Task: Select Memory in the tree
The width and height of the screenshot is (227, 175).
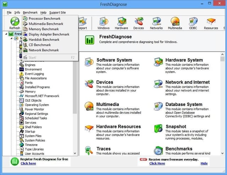Action: click(x=30, y=91)
